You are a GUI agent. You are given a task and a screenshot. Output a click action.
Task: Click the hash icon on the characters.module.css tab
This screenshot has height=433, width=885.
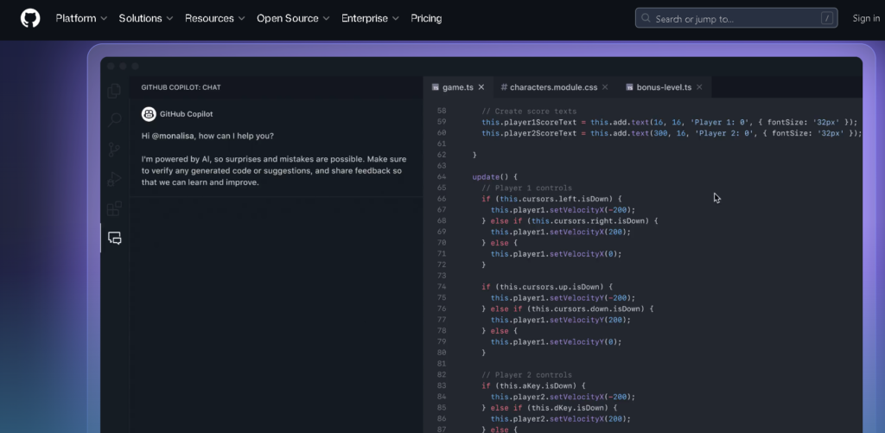504,87
